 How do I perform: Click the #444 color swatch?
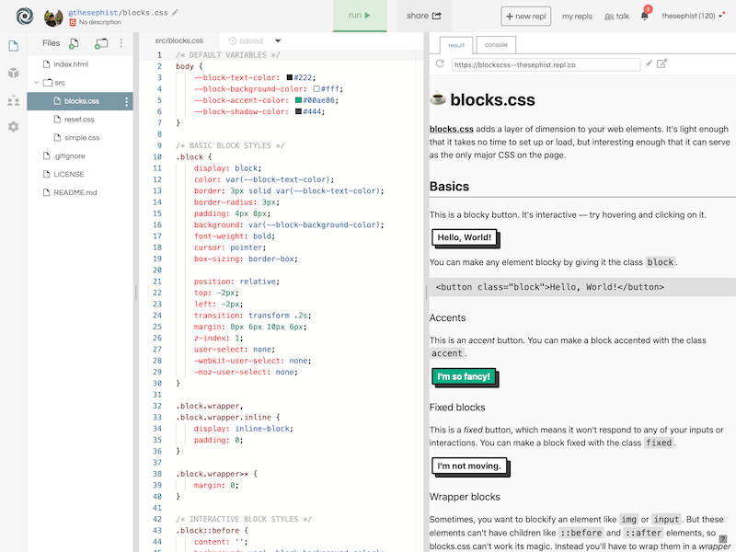[x=298, y=111]
